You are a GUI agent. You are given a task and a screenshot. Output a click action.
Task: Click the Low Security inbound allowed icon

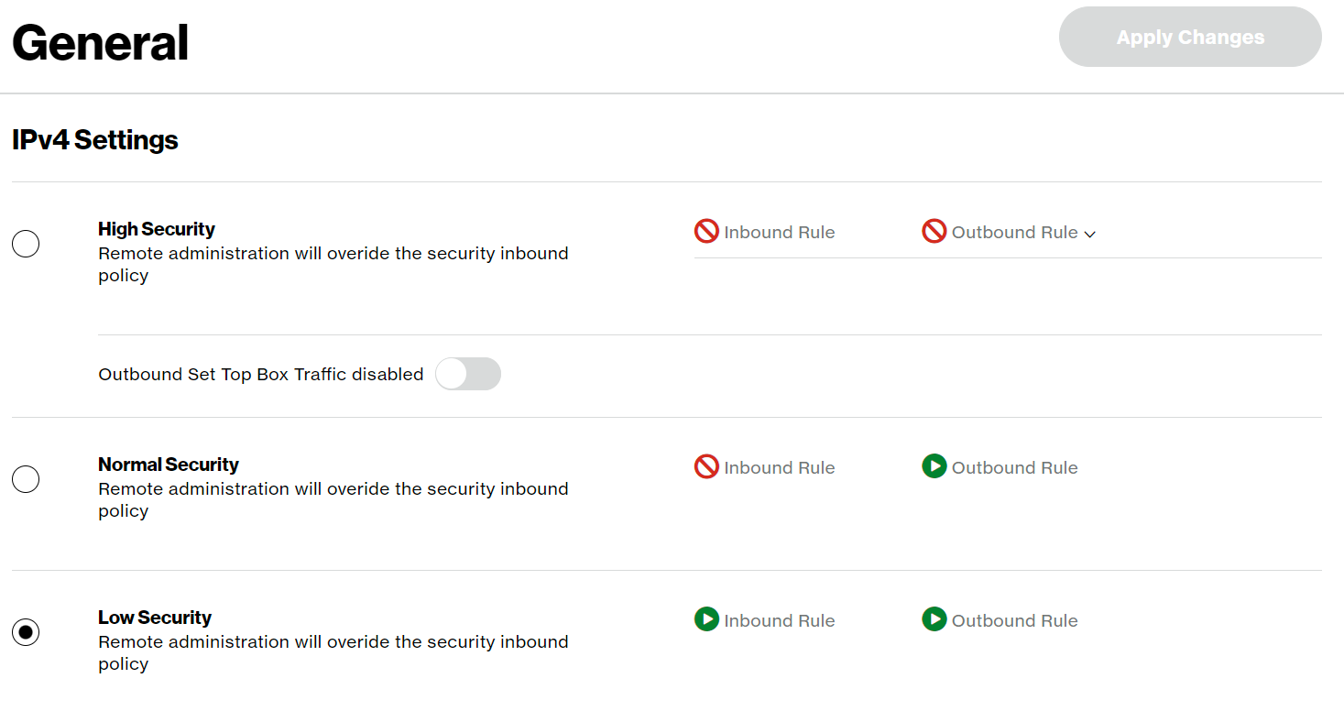706,620
